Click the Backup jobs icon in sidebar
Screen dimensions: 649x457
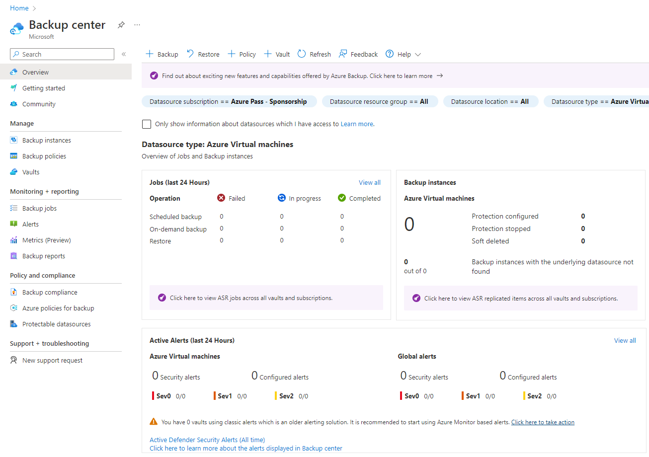click(x=14, y=208)
